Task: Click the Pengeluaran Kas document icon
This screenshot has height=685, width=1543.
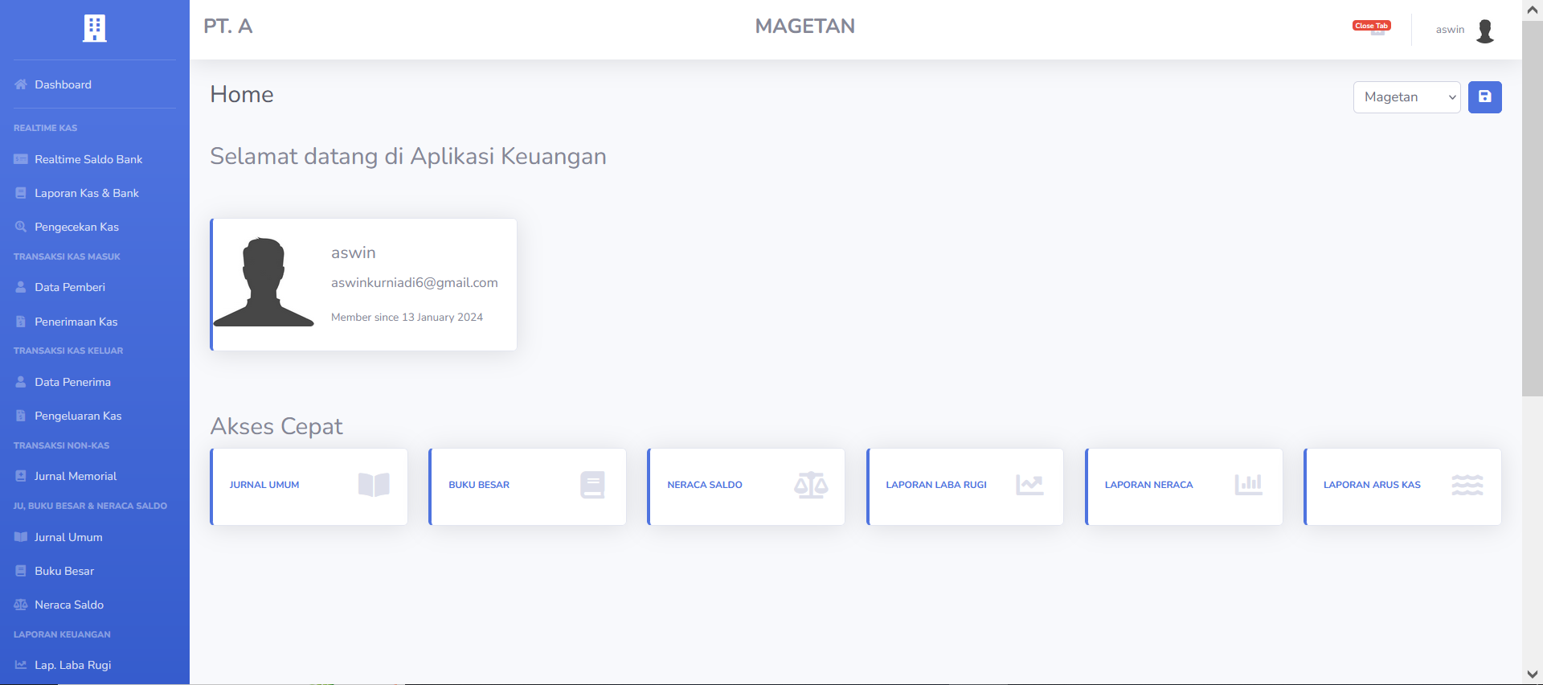Action: 21,416
